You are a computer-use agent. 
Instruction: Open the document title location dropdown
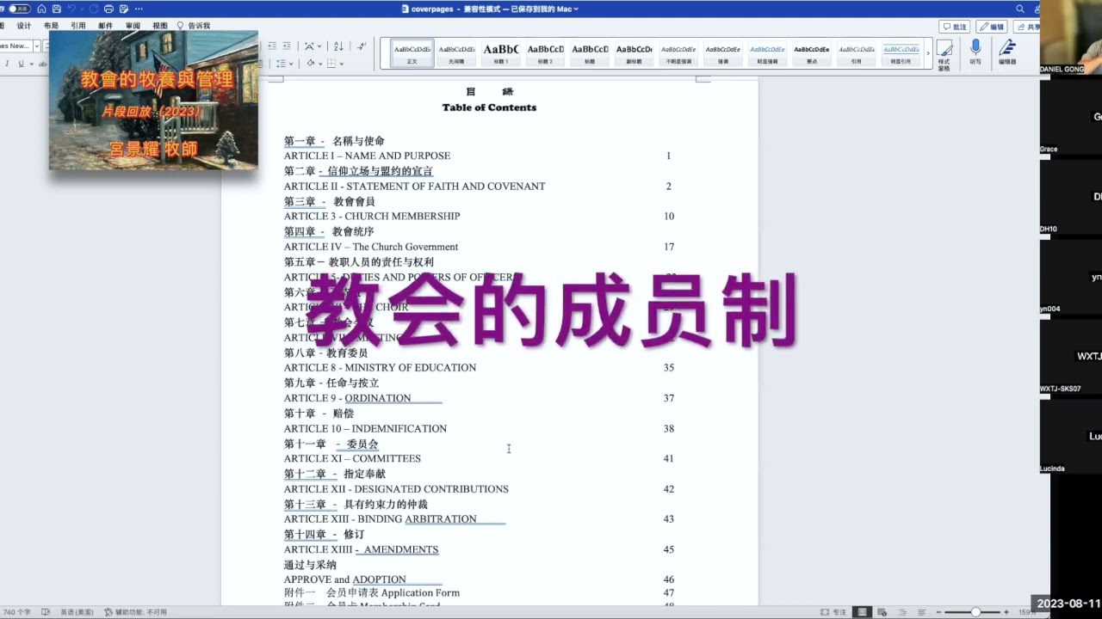[576, 9]
